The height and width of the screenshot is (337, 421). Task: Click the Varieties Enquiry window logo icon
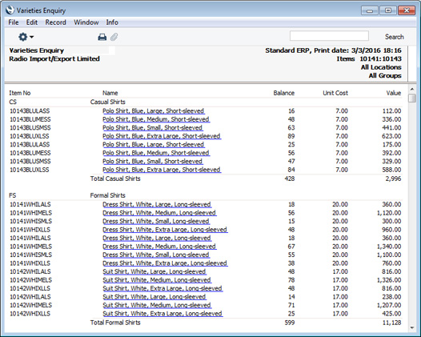[10, 10]
